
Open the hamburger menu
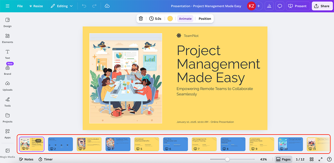click(8, 6)
